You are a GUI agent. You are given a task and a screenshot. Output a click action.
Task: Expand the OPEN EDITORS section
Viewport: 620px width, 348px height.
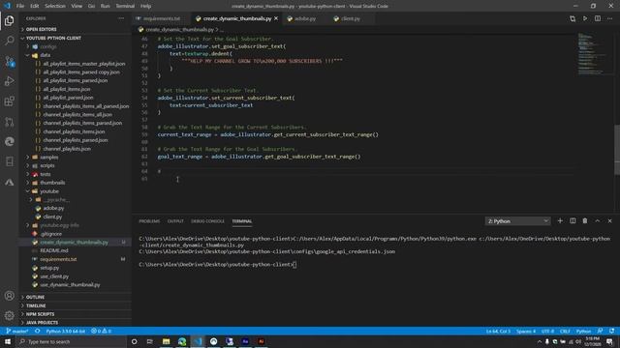click(x=76, y=29)
